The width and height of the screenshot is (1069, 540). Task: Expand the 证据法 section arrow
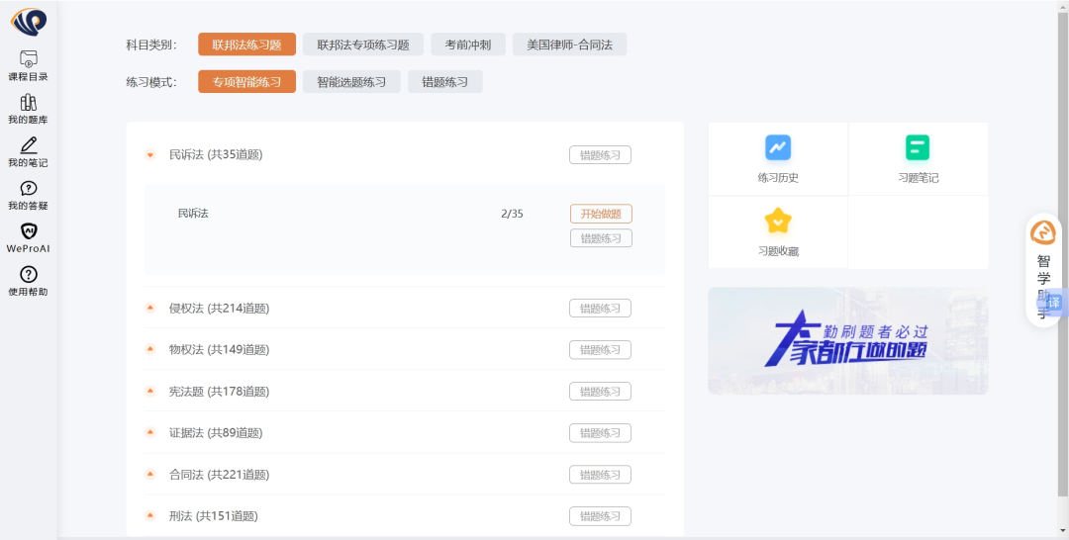pyautogui.click(x=150, y=432)
